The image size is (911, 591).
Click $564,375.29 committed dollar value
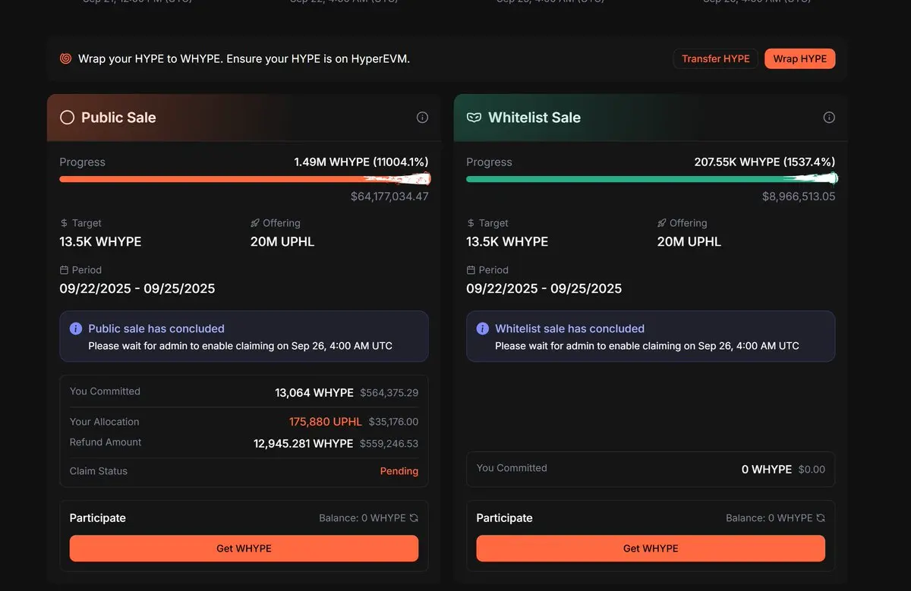(389, 393)
